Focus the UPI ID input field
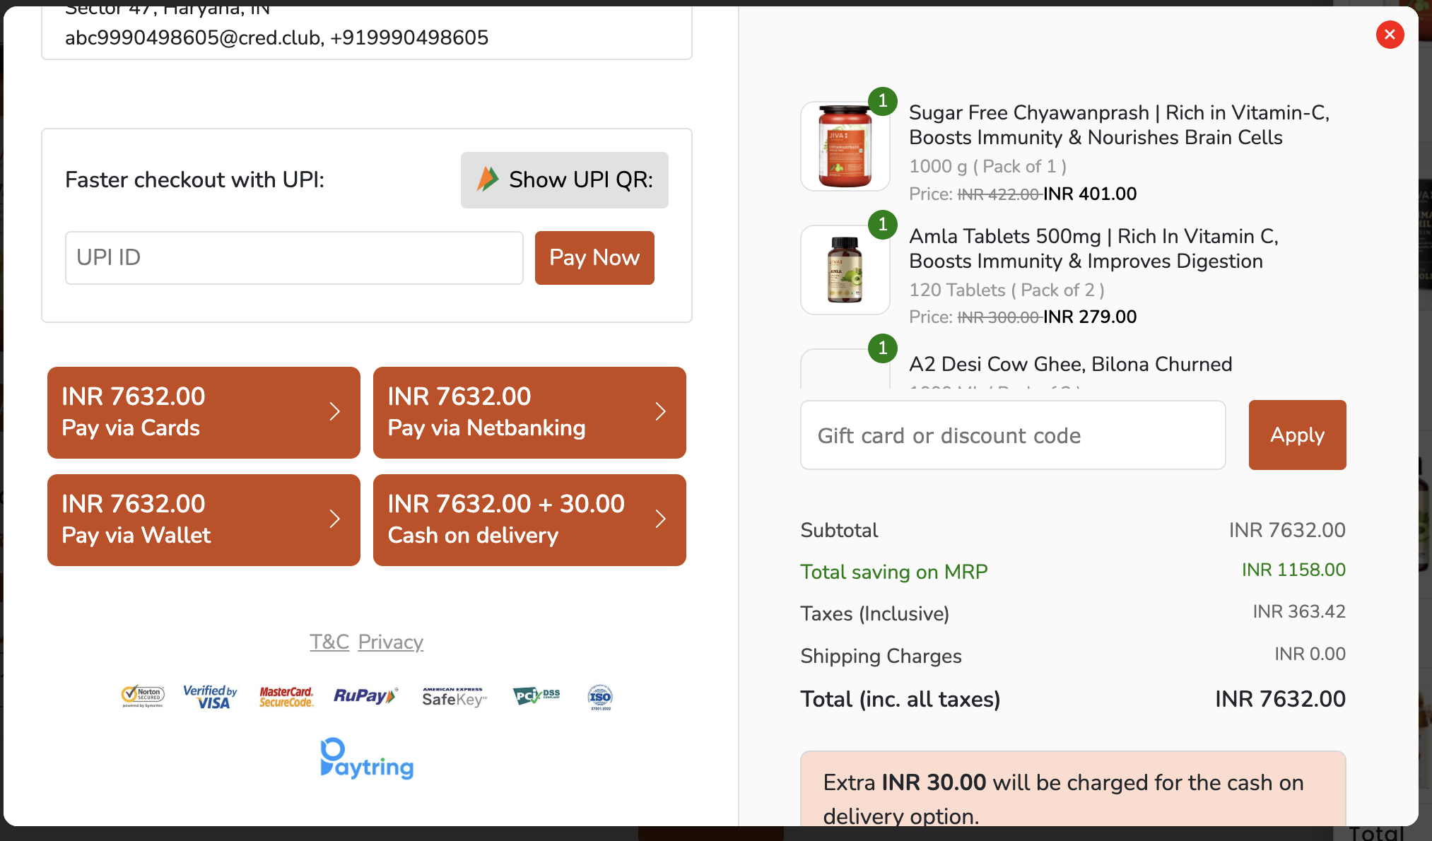This screenshot has width=1432, height=841. coord(294,258)
